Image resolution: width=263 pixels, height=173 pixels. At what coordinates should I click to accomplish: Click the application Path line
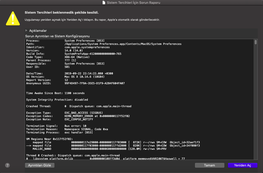(123, 44)
